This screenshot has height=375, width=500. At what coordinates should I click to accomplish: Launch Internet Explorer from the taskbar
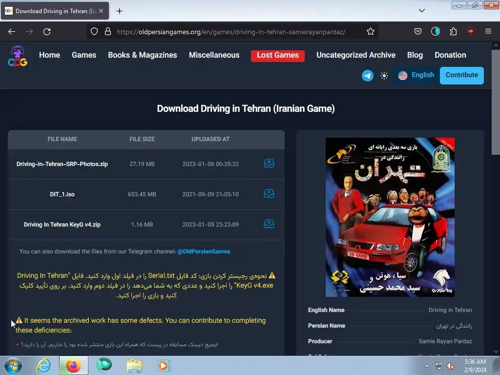tap(43, 365)
